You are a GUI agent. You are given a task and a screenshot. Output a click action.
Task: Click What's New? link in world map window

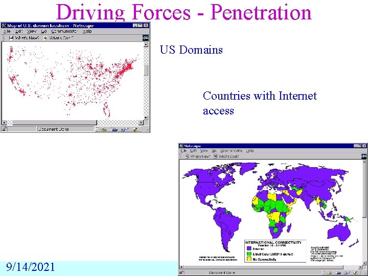pos(200,156)
